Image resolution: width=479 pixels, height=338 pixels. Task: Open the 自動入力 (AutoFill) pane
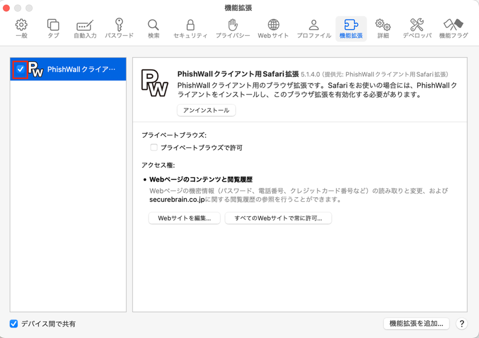[85, 29]
